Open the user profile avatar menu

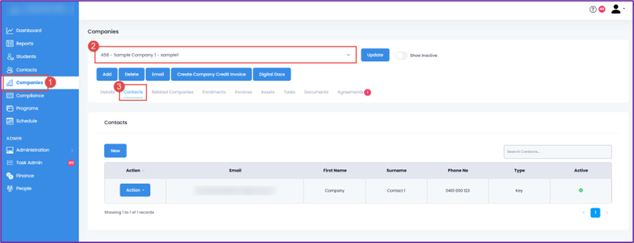(617, 9)
